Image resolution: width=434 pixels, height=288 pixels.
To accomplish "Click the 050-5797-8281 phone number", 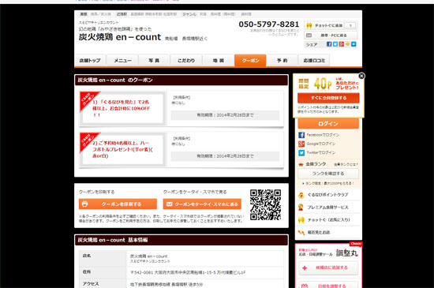I will 269,24.
